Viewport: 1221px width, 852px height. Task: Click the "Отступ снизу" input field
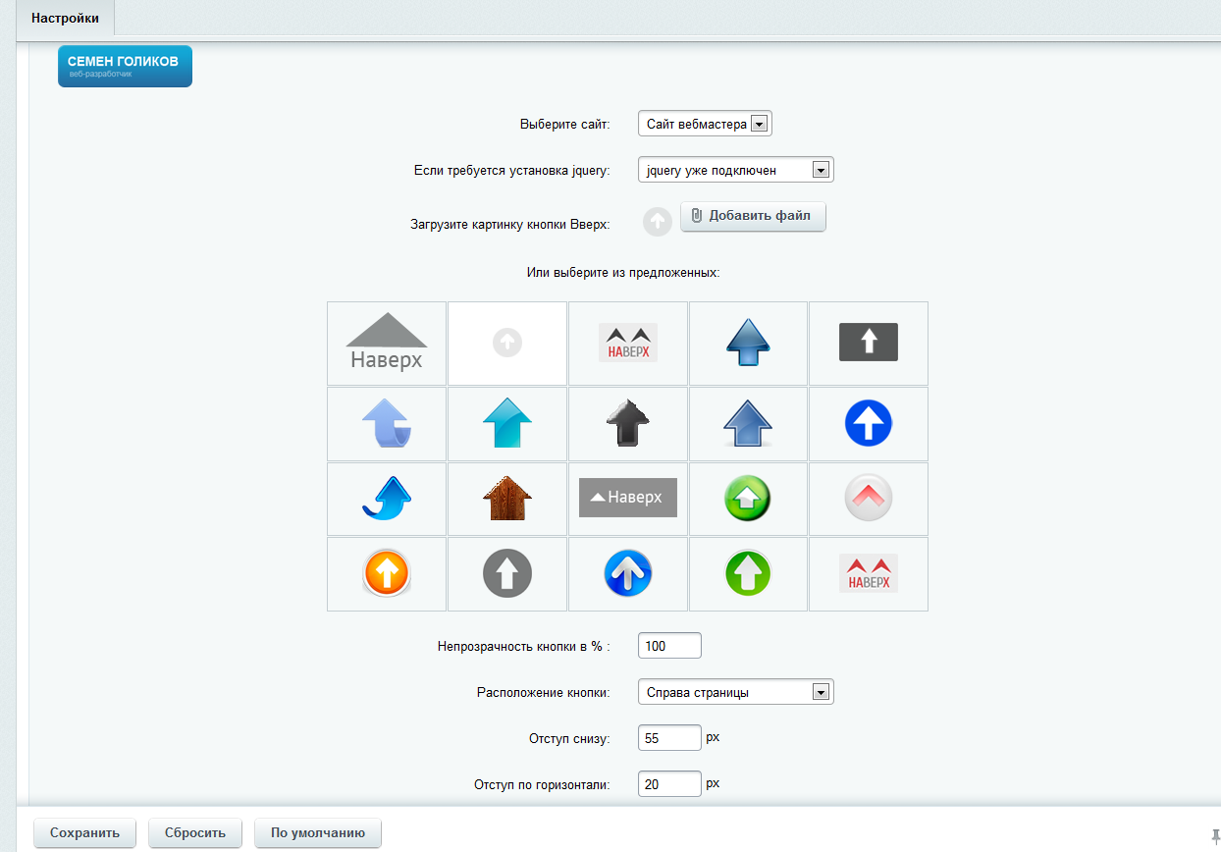click(x=669, y=738)
